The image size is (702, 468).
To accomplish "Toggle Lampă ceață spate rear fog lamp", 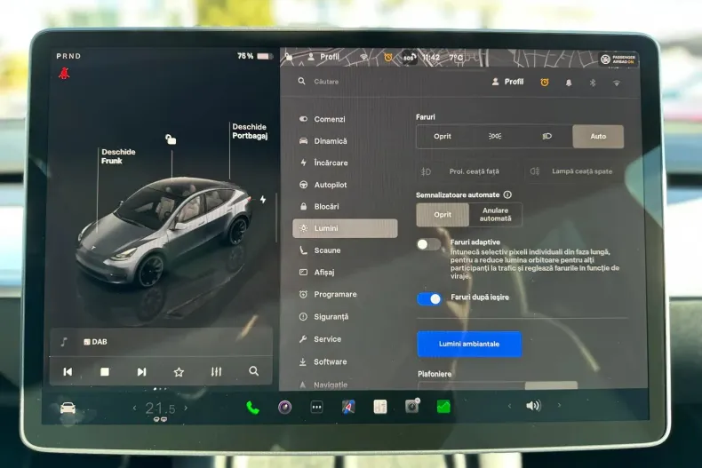I will tap(575, 171).
